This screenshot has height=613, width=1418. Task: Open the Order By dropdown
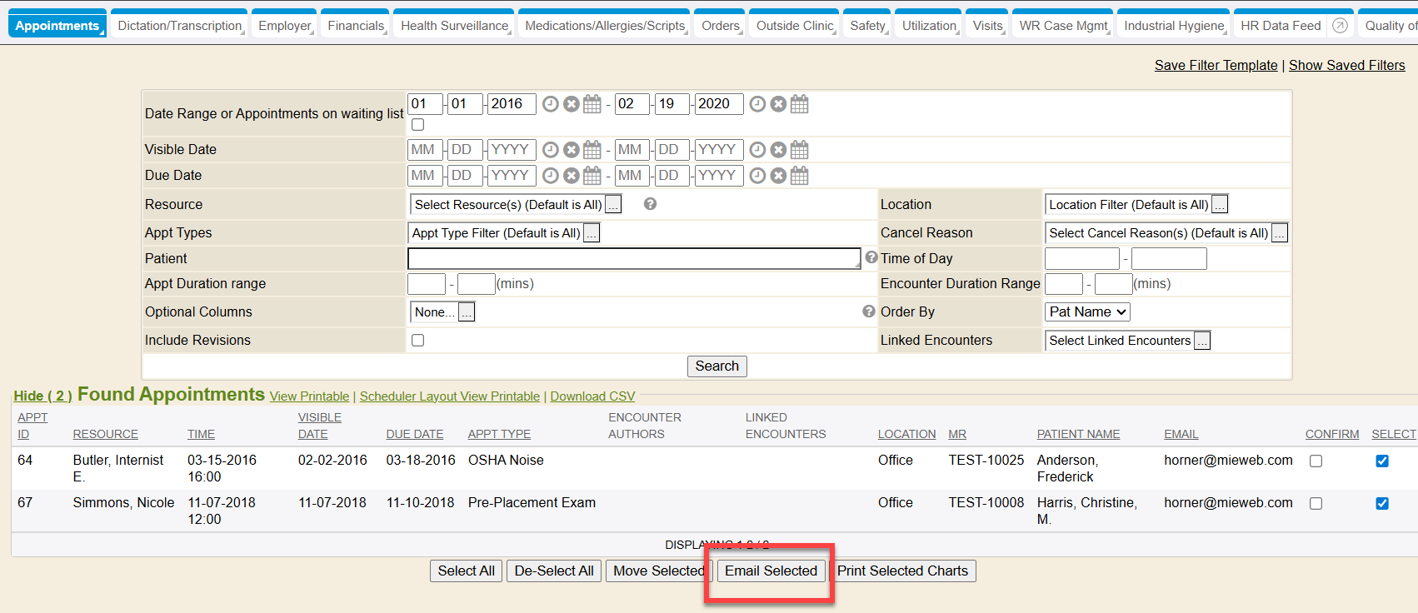[x=1087, y=312]
